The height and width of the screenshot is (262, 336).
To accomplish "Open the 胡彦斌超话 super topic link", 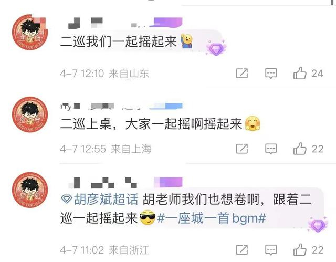I will (x=99, y=200).
